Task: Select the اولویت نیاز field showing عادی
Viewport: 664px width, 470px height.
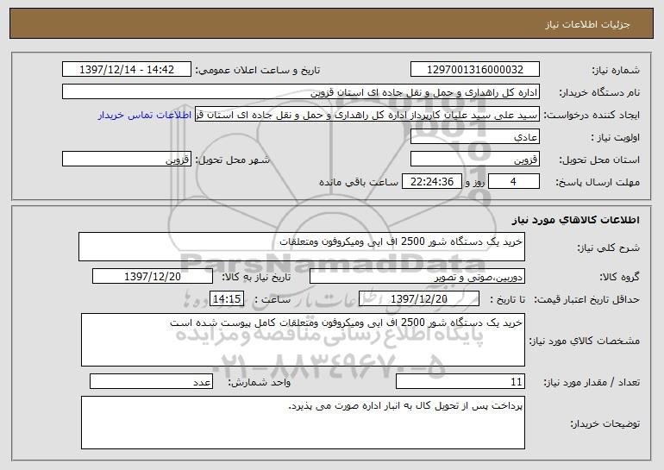Action: pyautogui.click(x=475, y=137)
